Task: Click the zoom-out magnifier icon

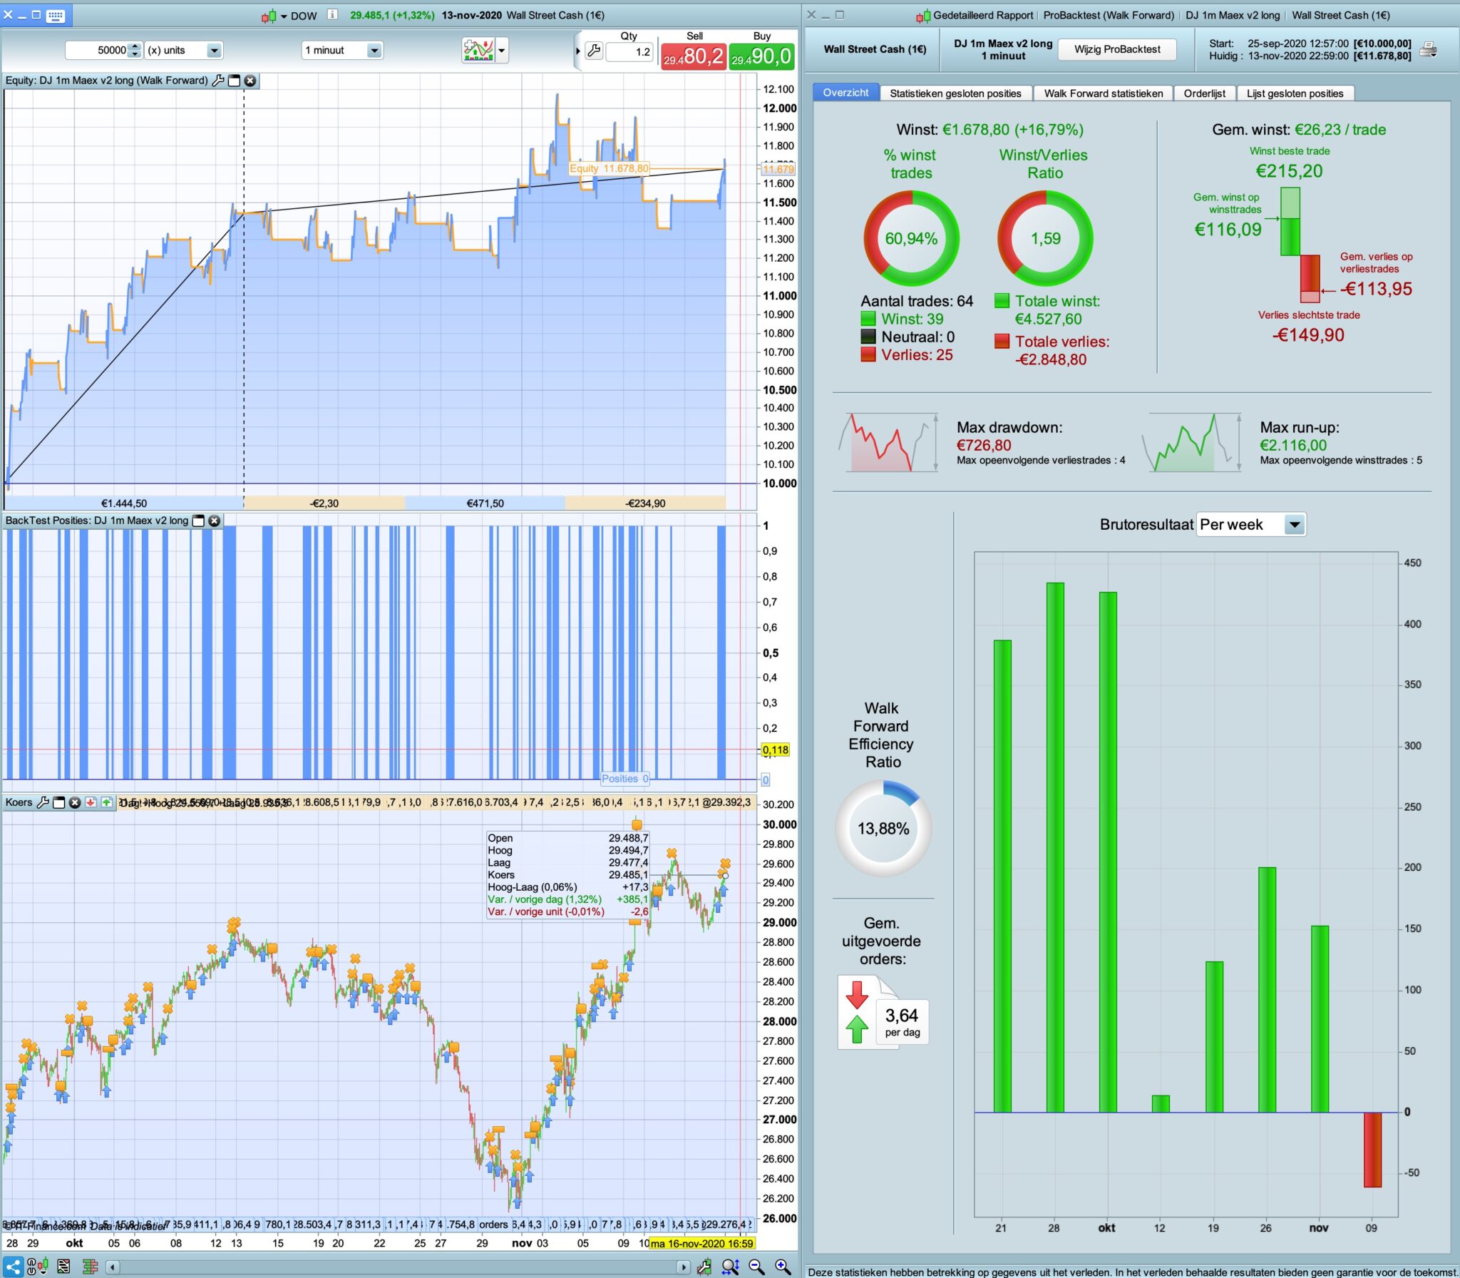Action: pyautogui.click(x=756, y=1267)
